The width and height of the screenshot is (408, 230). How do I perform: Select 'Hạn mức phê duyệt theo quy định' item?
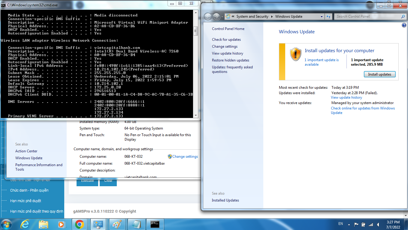pos(37,211)
